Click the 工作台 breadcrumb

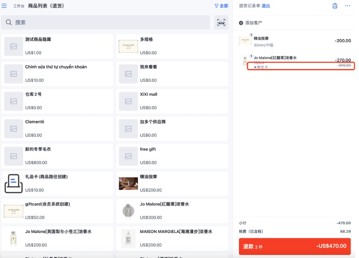(x=19, y=6)
